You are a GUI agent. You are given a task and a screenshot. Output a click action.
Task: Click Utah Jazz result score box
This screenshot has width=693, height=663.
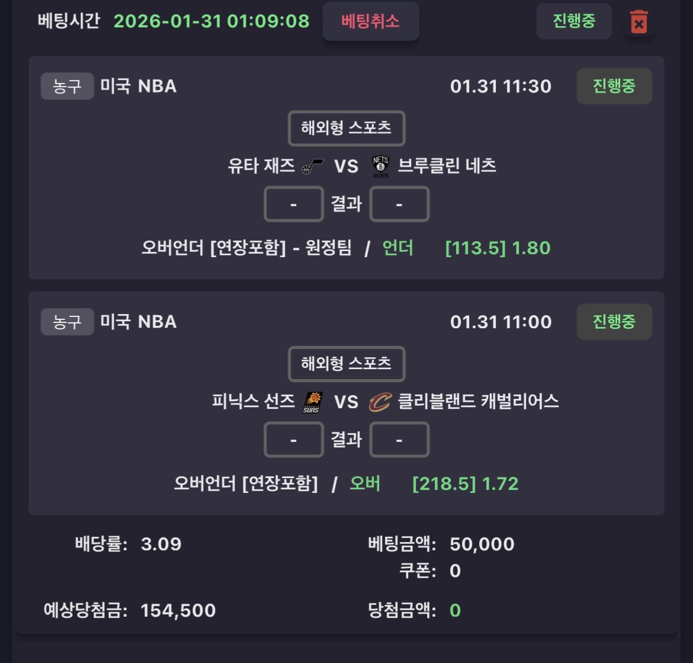[294, 204]
